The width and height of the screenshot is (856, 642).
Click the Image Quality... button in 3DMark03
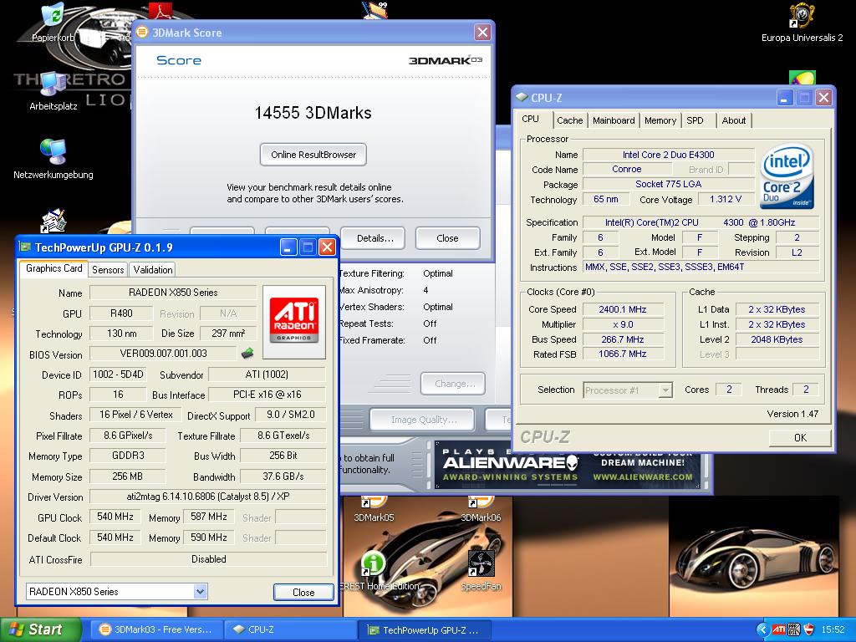click(x=422, y=420)
